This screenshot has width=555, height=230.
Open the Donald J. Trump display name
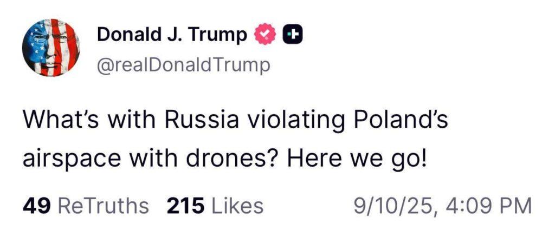171,35
